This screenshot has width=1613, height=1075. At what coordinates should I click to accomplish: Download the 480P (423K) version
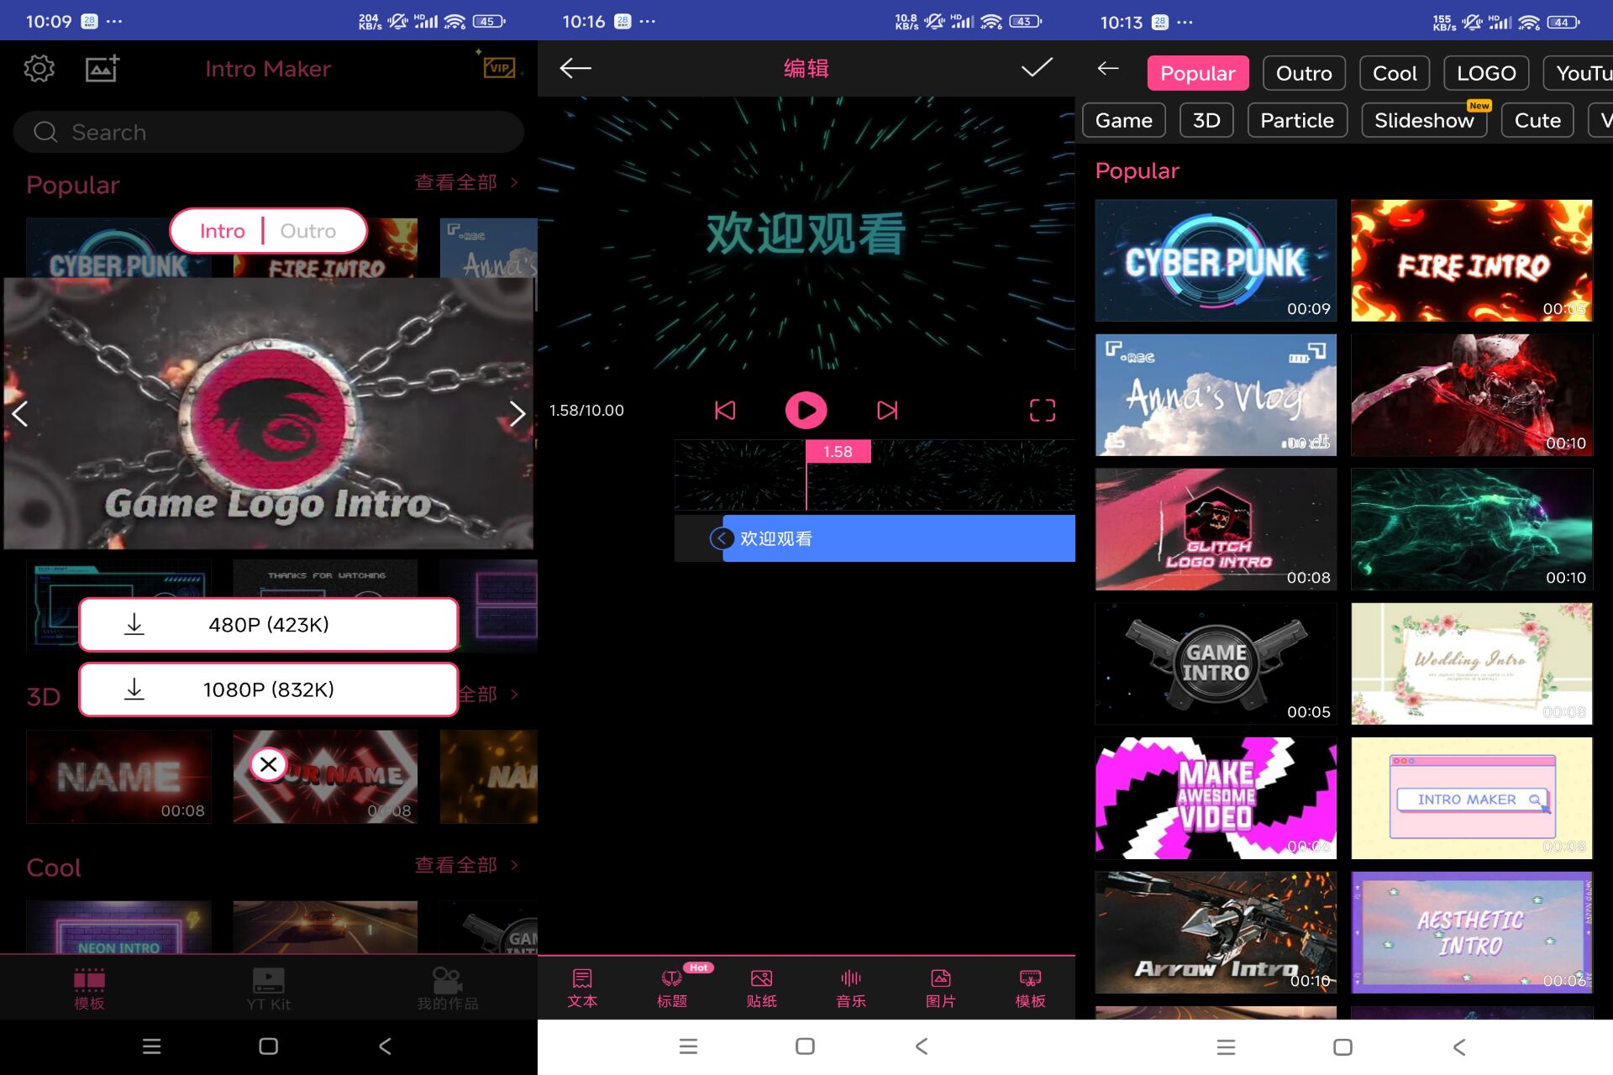point(269,625)
